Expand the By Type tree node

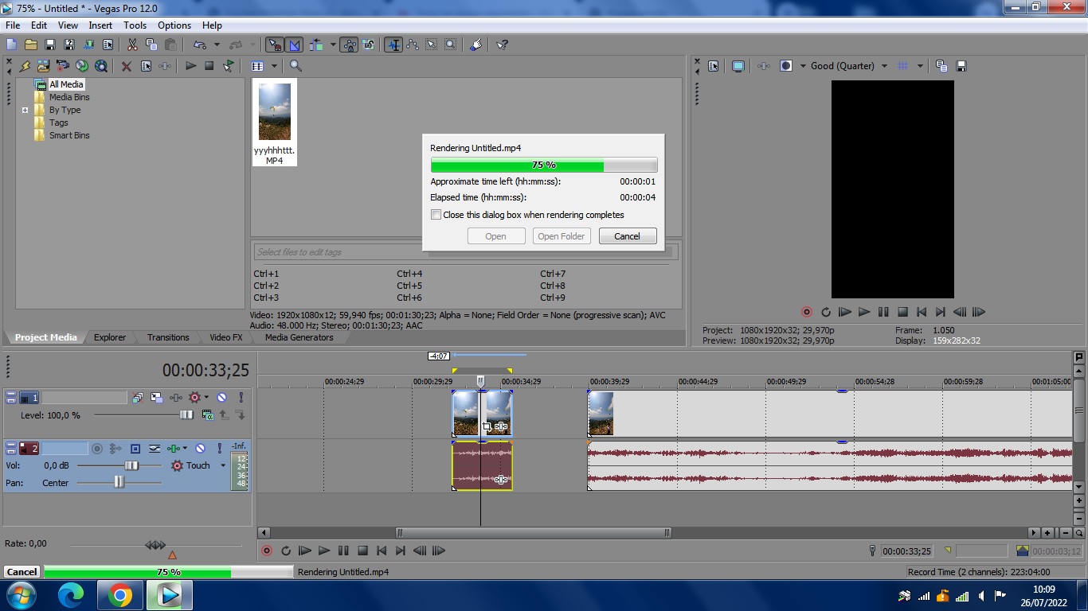point(25,110)
